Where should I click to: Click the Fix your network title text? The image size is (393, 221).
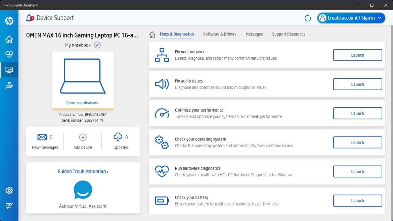pyautogui.click(x=190, y=52)
